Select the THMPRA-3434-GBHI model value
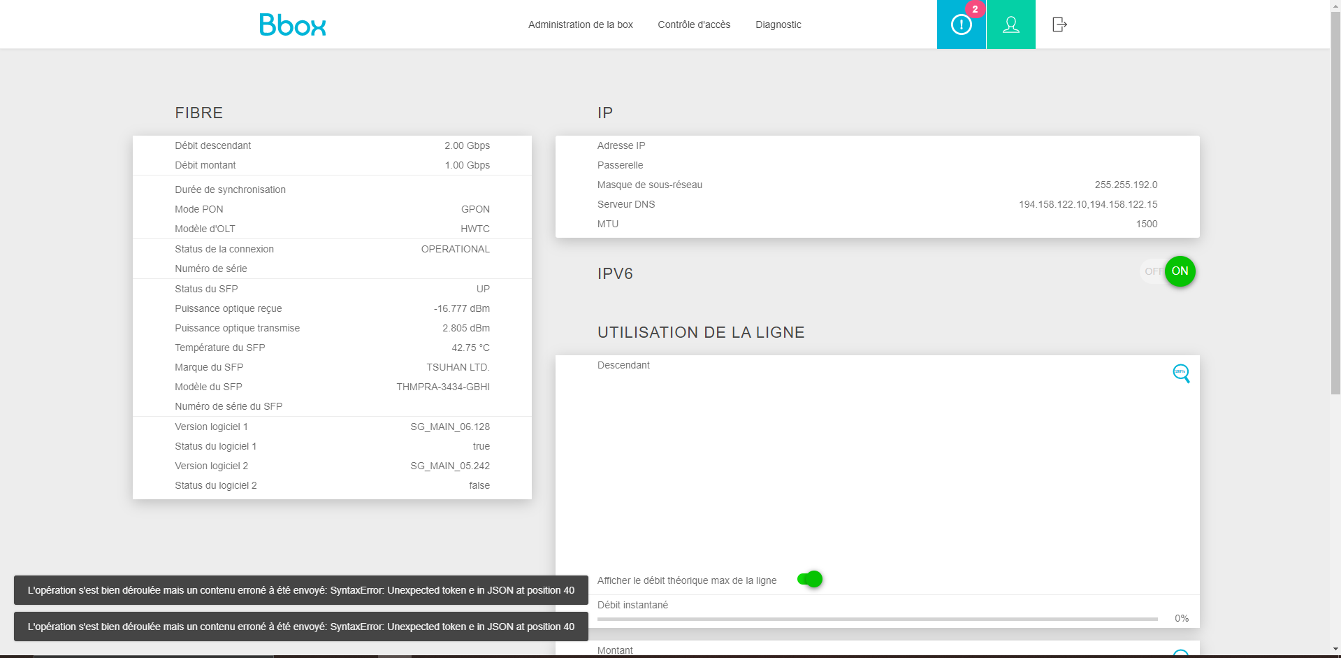This screenshot has width=1341, height=658. click(443, 387)
